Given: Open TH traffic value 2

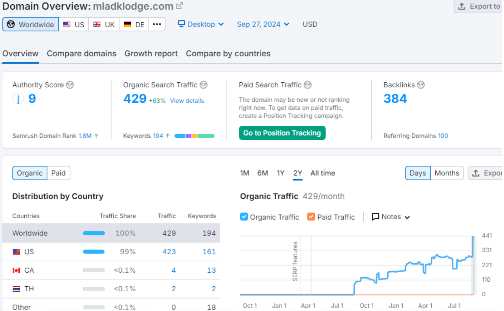Looking at the screenshot, I should (174, 289).
